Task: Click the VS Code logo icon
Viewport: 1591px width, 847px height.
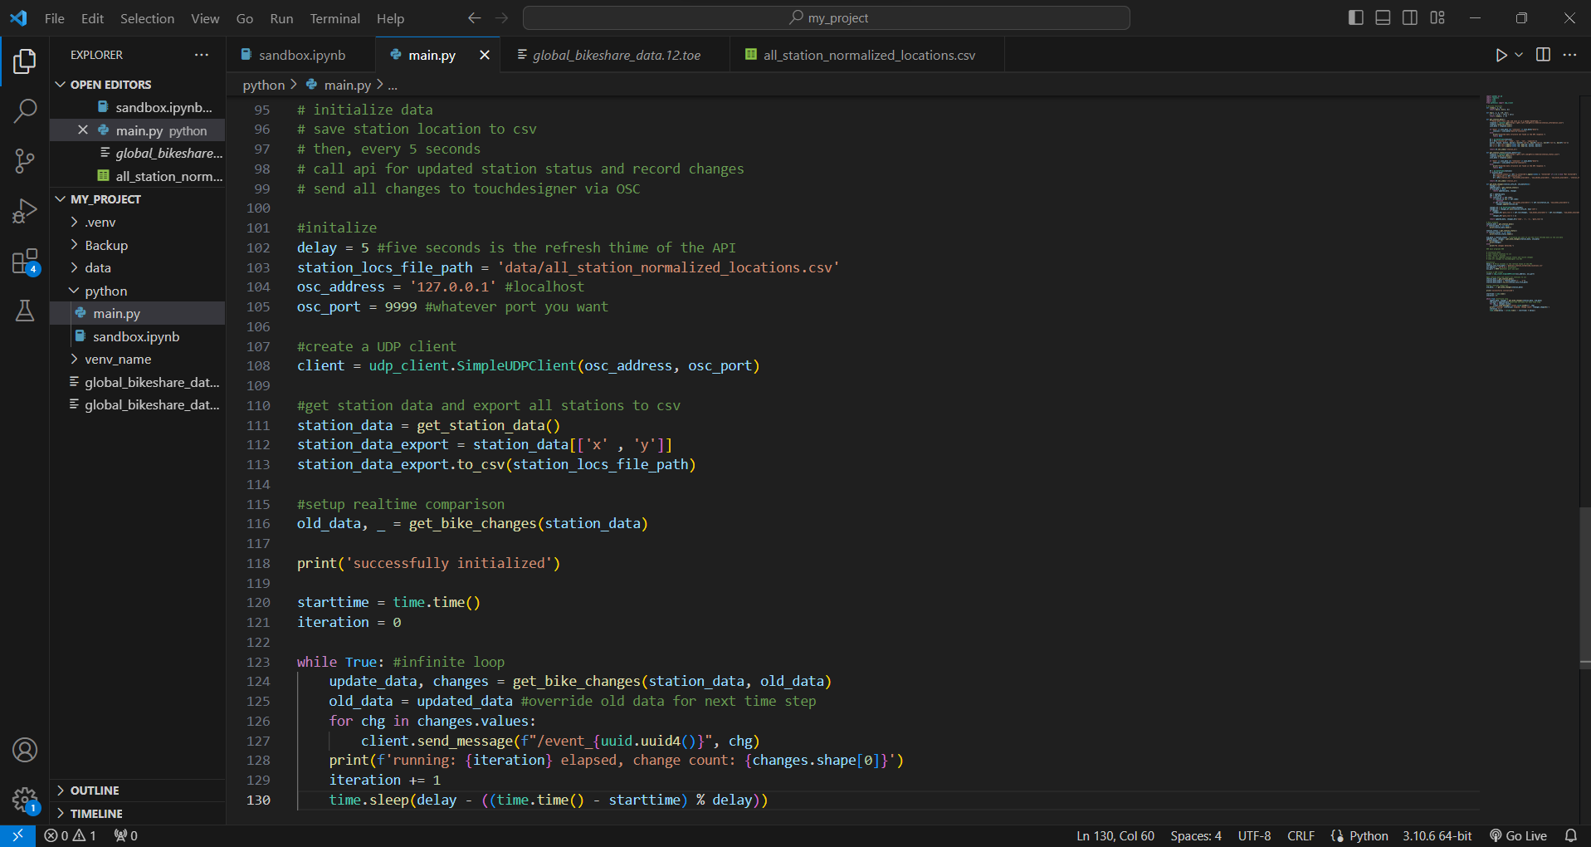Action: pyautogui.click(x=18, y=17)
